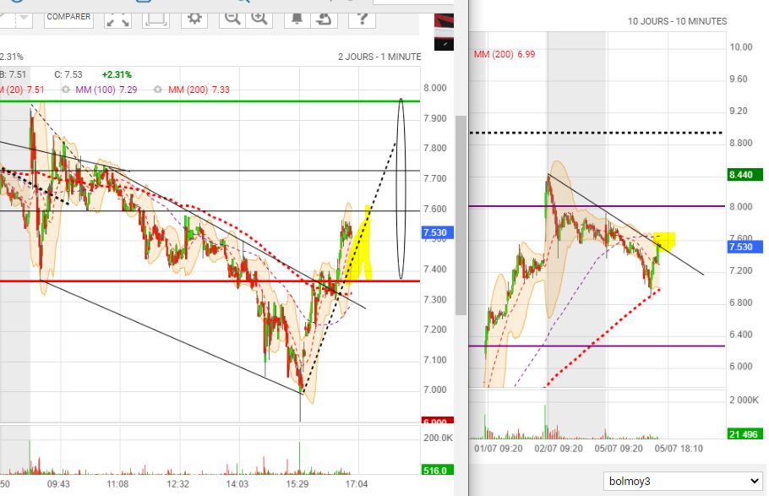Click the green 21 496 volume tag
This screenshot has width=769, height=496.
(745, 434)
